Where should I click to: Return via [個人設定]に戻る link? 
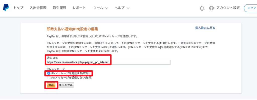tap(205, 28)
